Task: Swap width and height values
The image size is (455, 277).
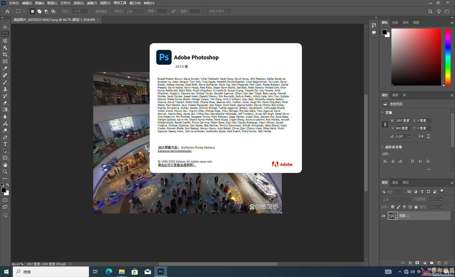Action: point(173,11)
